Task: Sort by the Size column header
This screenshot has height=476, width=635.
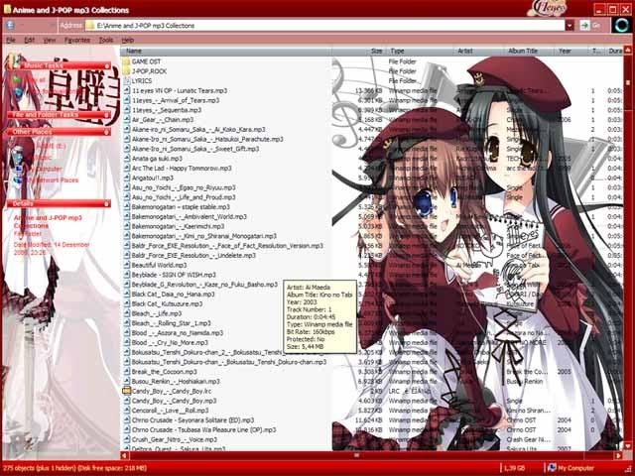Action: pos(358,51)
